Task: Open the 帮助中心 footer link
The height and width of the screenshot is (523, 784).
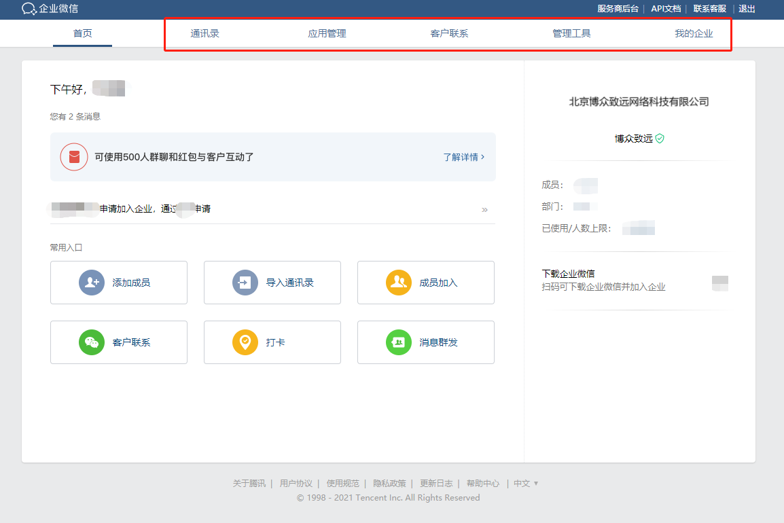Action: (483, 484)
